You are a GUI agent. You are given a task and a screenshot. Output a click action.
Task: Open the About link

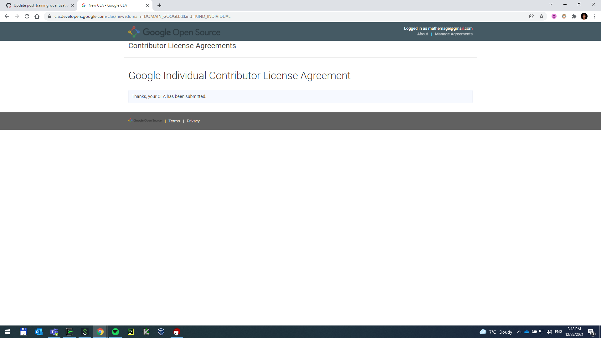pyautogui.click(x=422, y=34)
